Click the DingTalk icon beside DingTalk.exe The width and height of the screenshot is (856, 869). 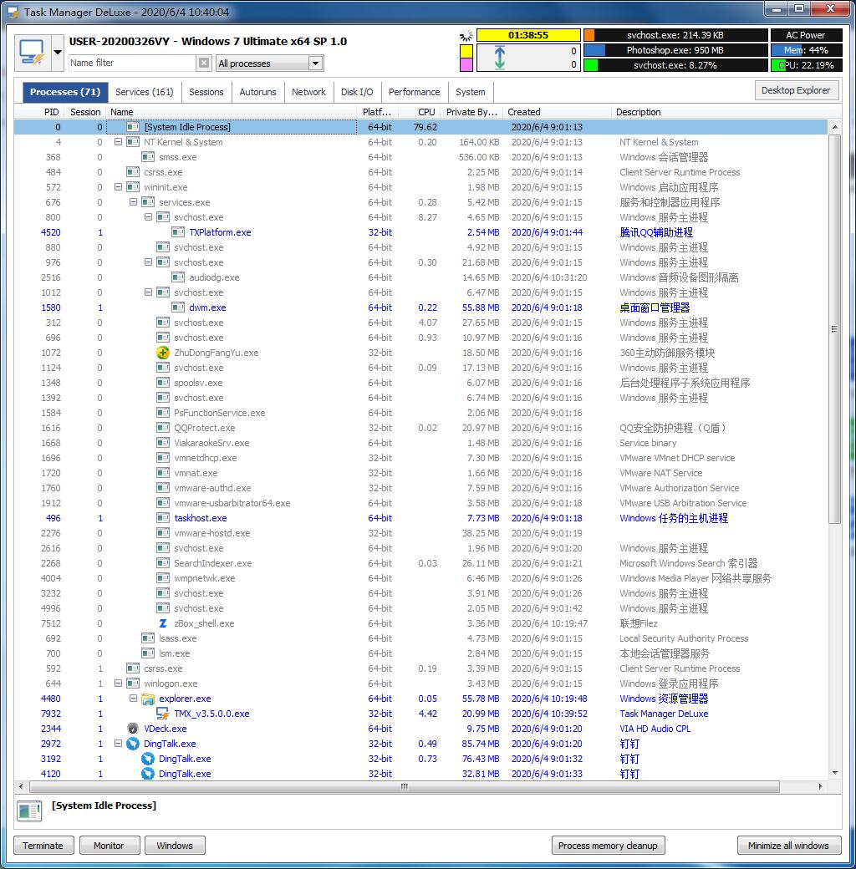(x=132, y=744)
